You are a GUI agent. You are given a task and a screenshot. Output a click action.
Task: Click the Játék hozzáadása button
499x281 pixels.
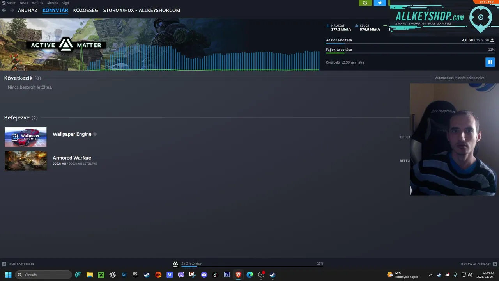(18, 264)
